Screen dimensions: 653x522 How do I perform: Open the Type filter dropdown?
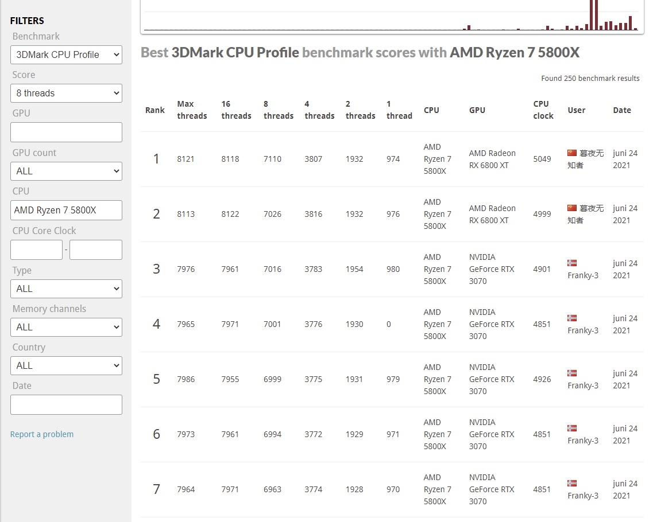[x=66, y=289]
